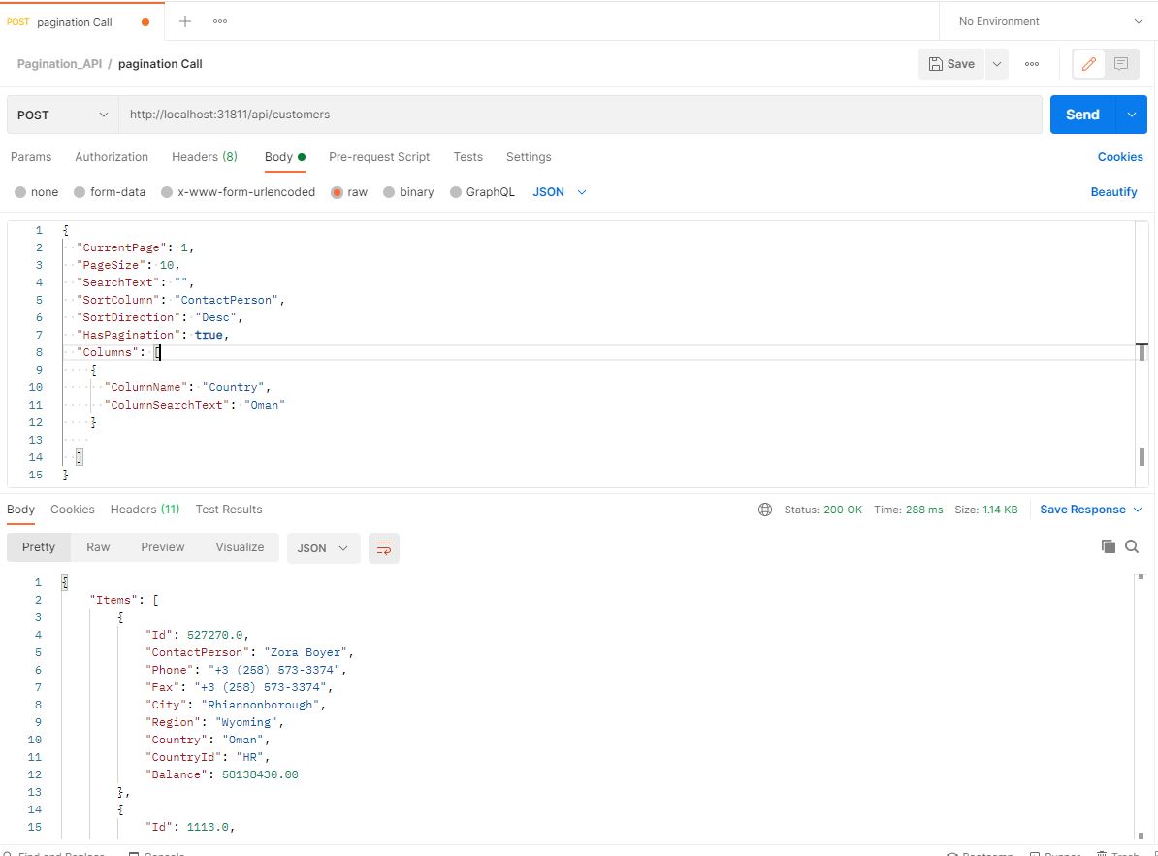Open the Pre-request Script tab
Screen dimensions: 1158x856
click(379, 156)
